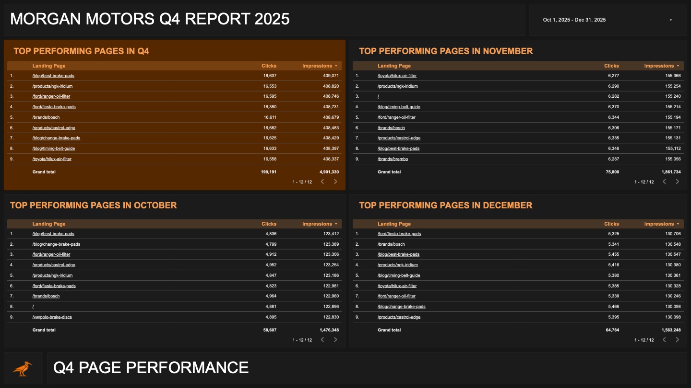Select Q4 grand total impressions 4,901,330
The image size is (691, 388).
click(x=329, y=172)
